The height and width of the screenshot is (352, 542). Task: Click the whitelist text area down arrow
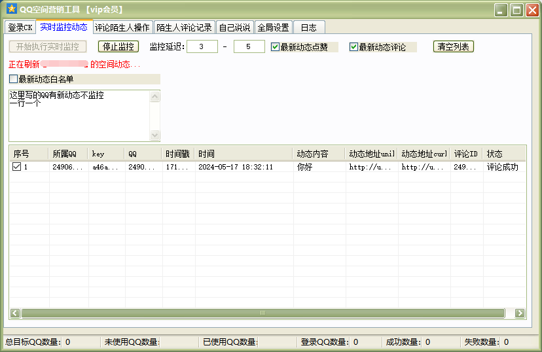click(155, 135)
